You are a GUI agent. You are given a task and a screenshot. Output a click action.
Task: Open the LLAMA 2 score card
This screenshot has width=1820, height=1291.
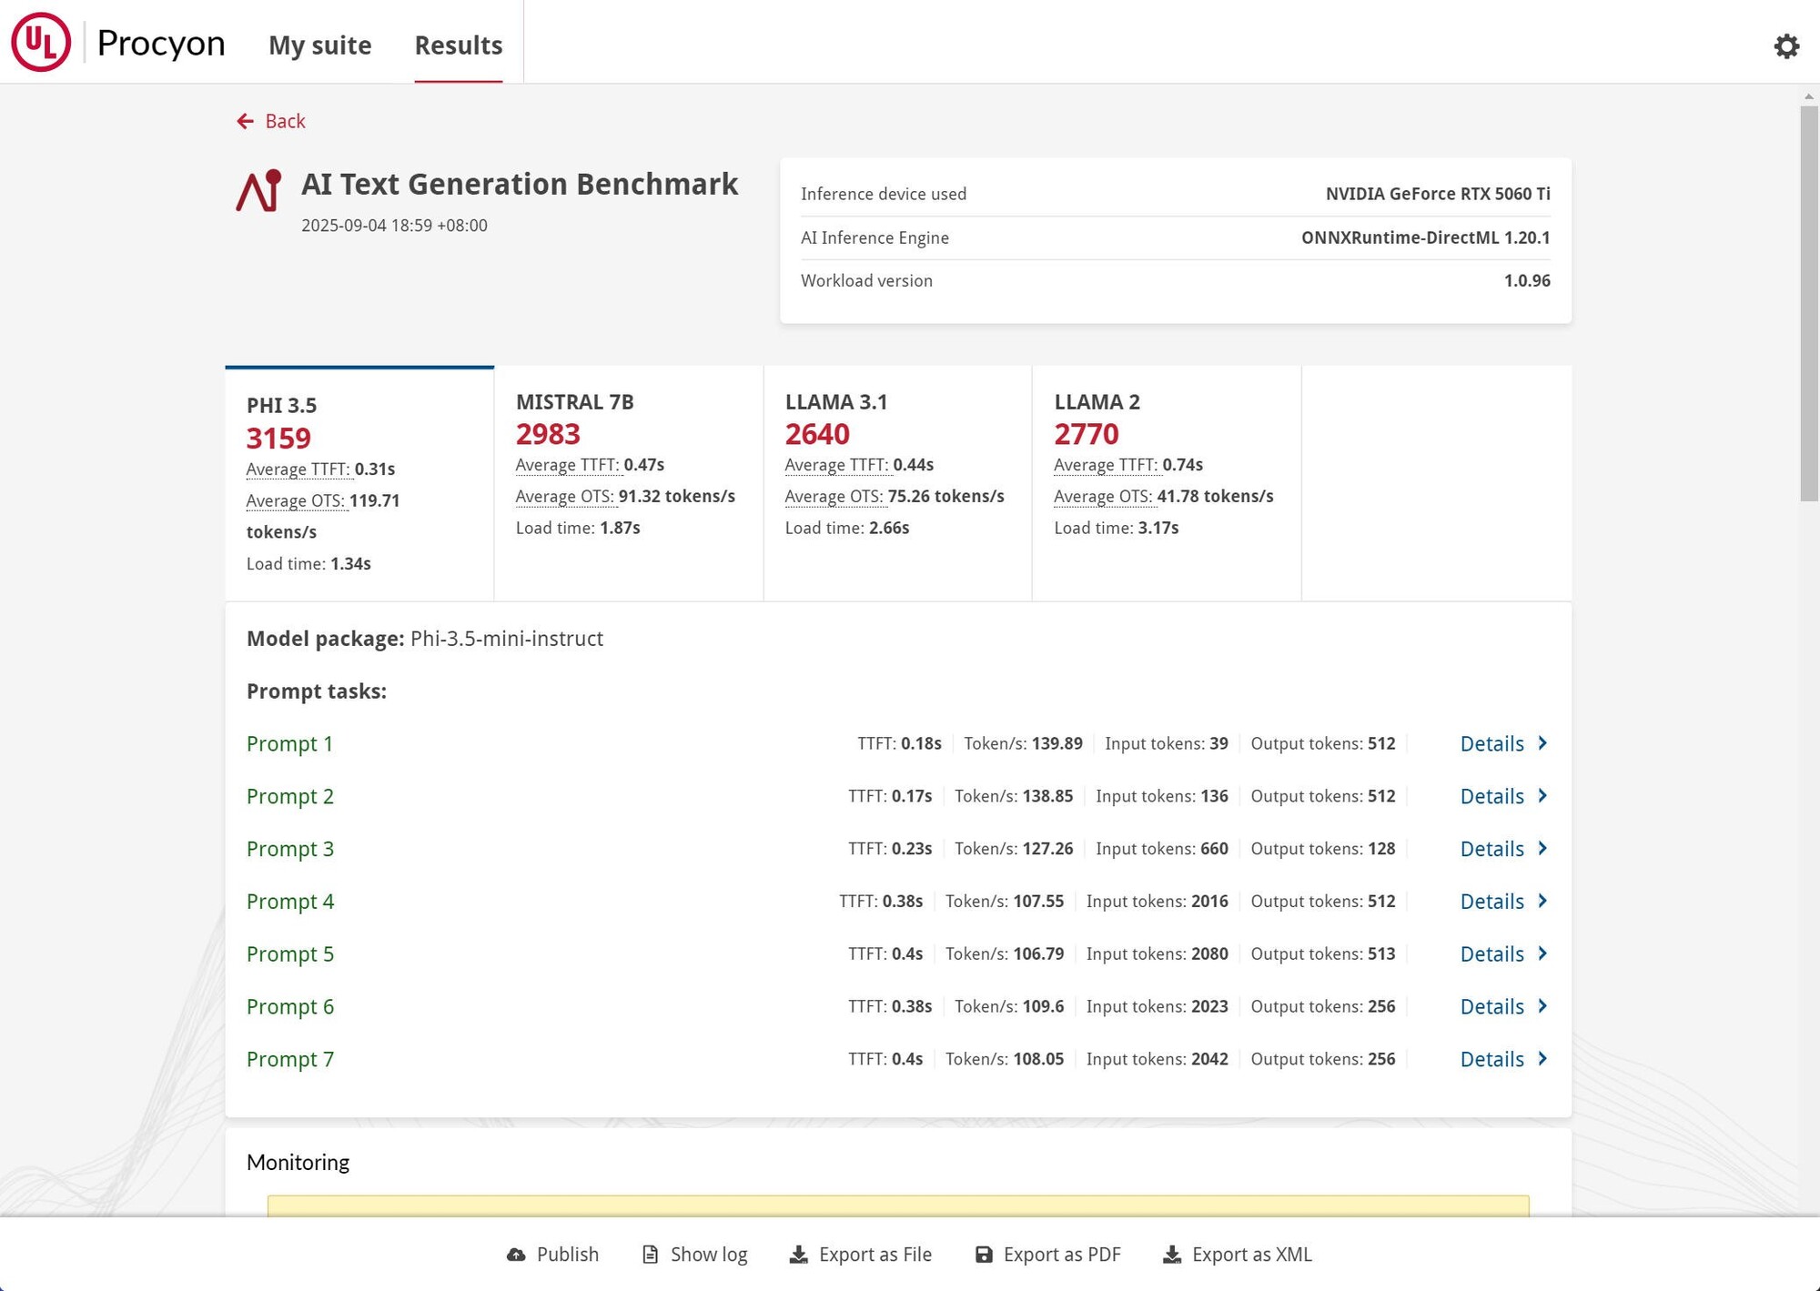pyautogui.click(x=1166, y=482)
